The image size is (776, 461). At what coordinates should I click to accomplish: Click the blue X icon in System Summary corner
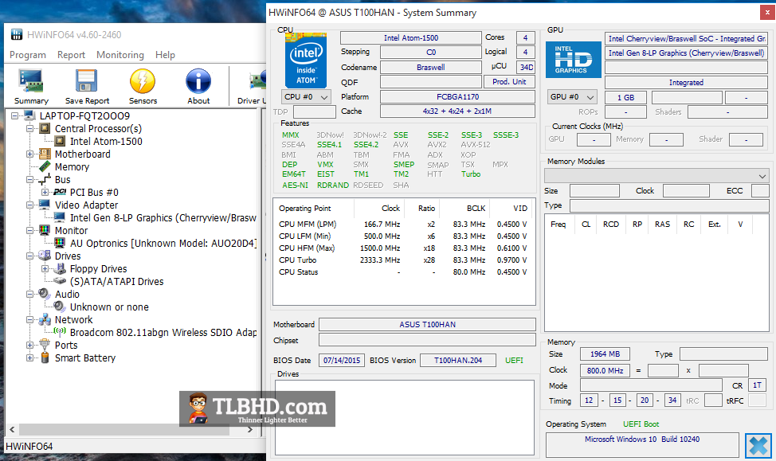(758, 446)
